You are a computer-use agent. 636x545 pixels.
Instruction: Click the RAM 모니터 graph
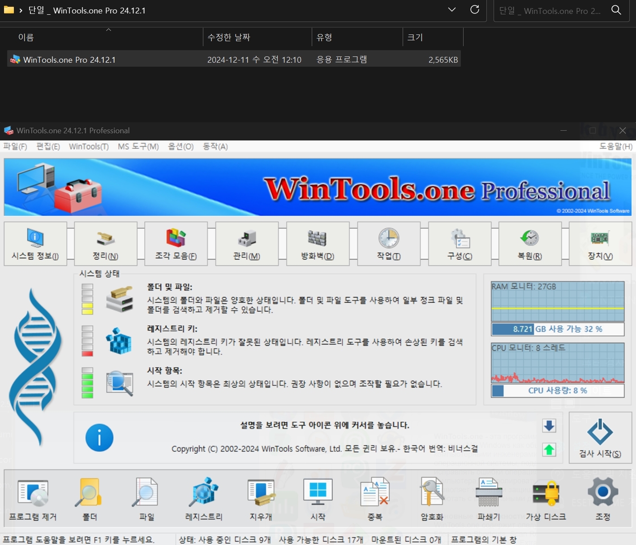coord(558,301)
